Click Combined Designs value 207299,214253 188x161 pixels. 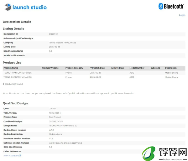56,122
